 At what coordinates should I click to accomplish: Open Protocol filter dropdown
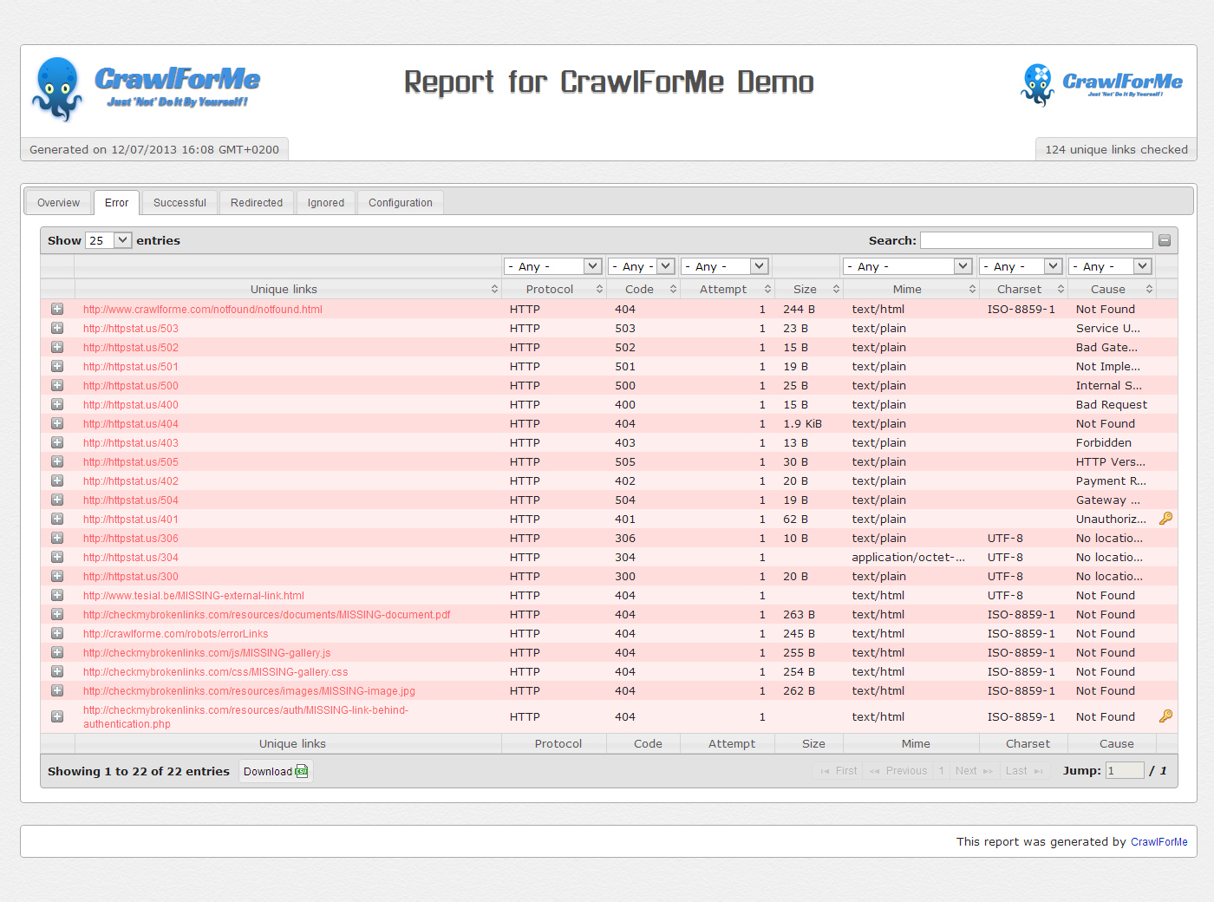click(553, 266)
